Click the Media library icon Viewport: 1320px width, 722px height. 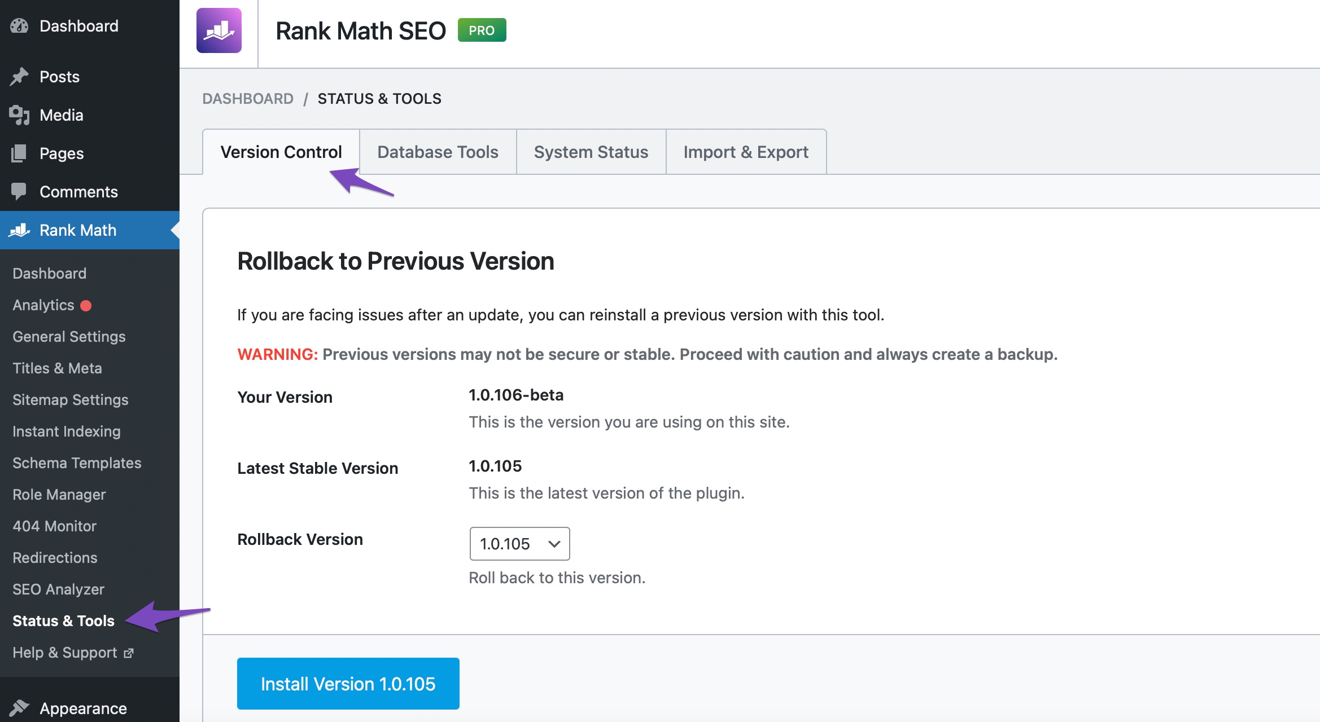tap(19, 115)
